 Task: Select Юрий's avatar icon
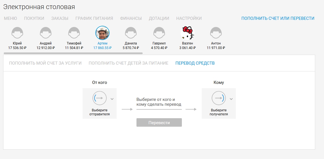tap(17, 33)
